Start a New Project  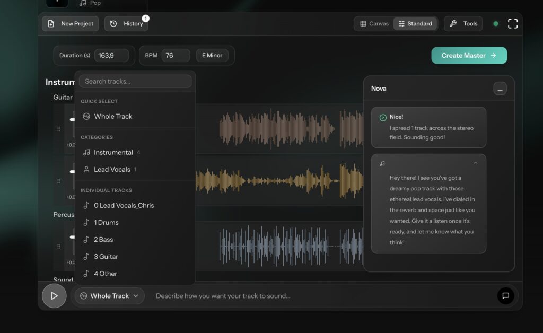click(x=70, y=23)
